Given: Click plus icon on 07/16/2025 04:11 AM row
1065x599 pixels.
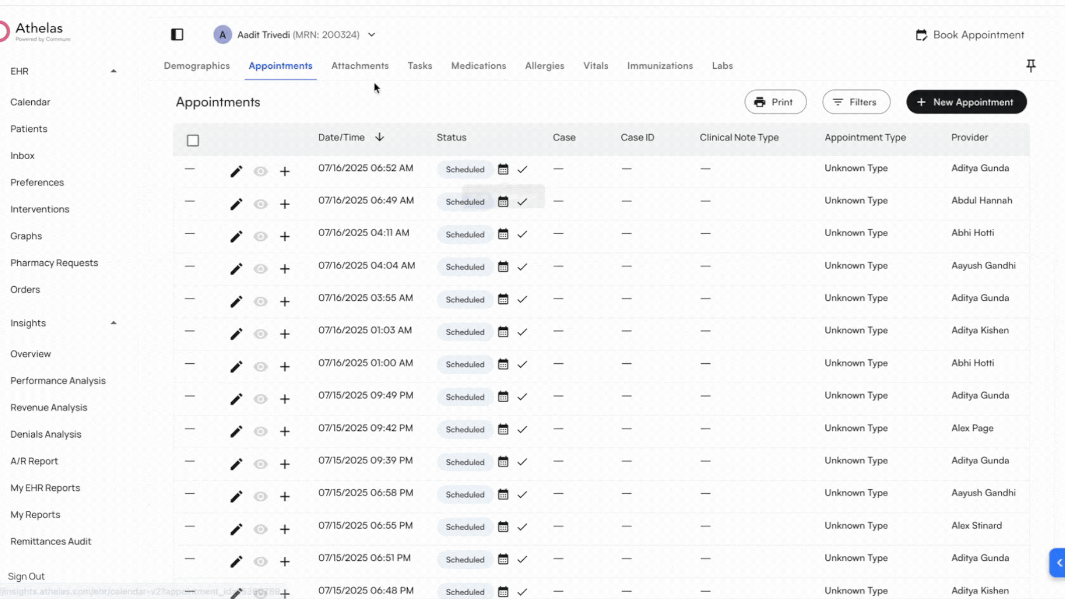Looking at the screenshot, I should pos(285,237).
